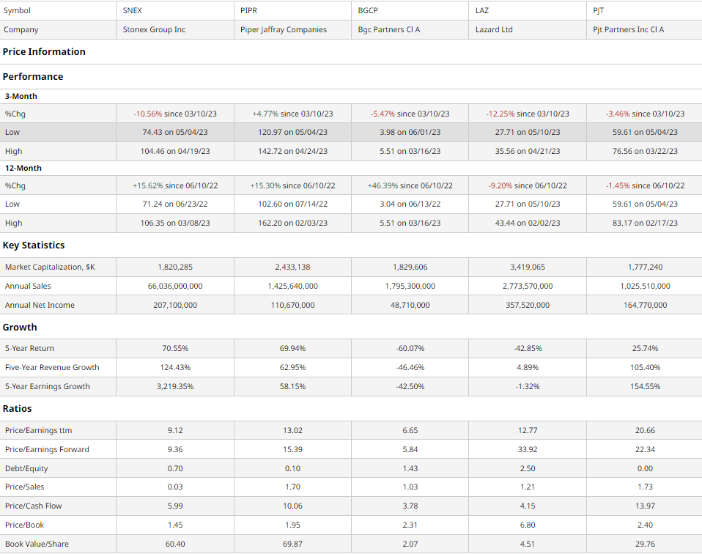
Task: Click the Five-Year Revenue Growth row label
Action: click(52, 367)
